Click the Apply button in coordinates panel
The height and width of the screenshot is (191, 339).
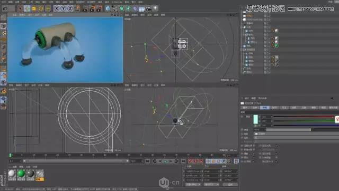pyautogui.click(x=230, y=185)
